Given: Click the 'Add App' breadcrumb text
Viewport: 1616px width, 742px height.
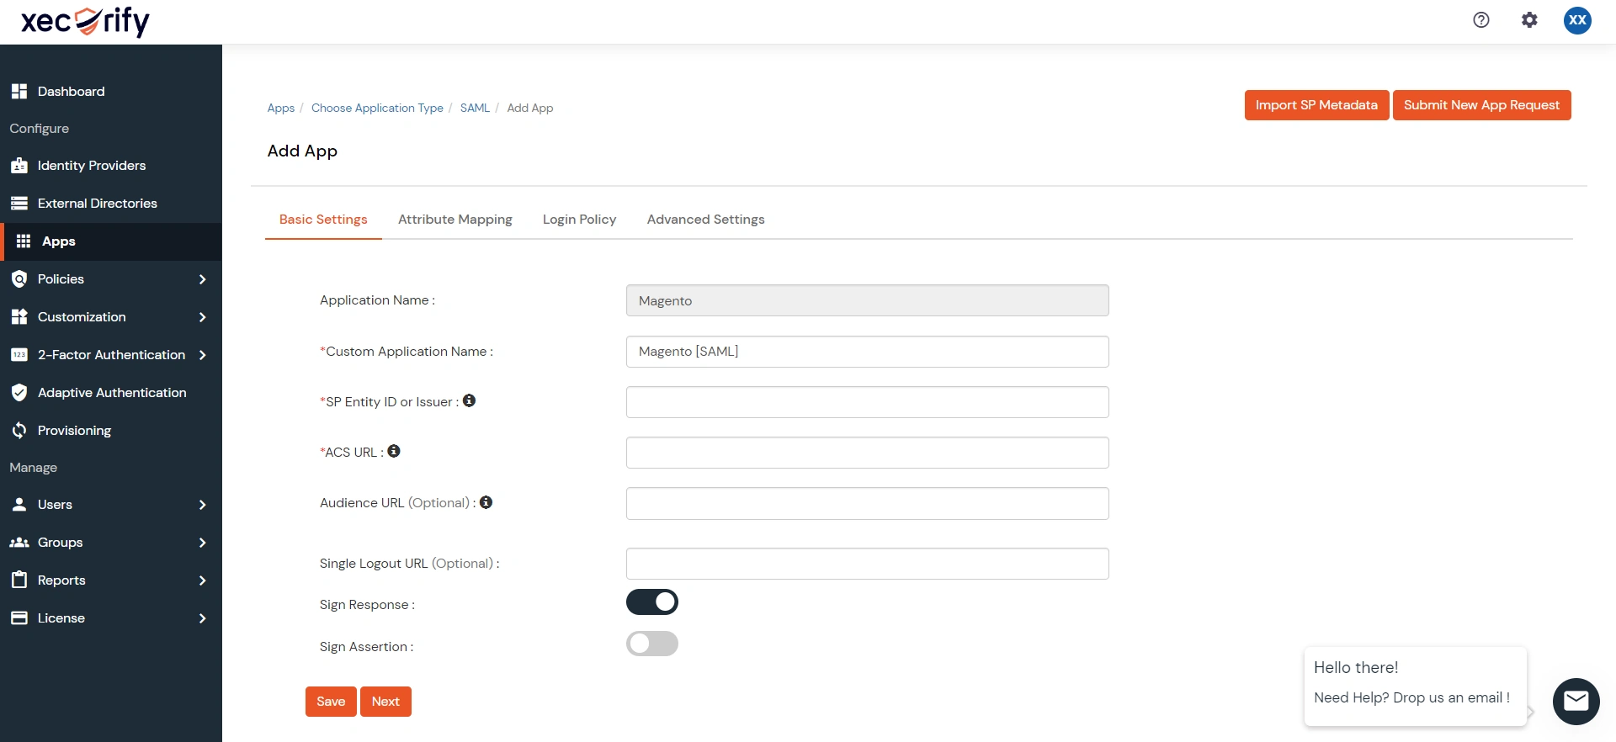Looking at the screenshot, I should (530, 108).
